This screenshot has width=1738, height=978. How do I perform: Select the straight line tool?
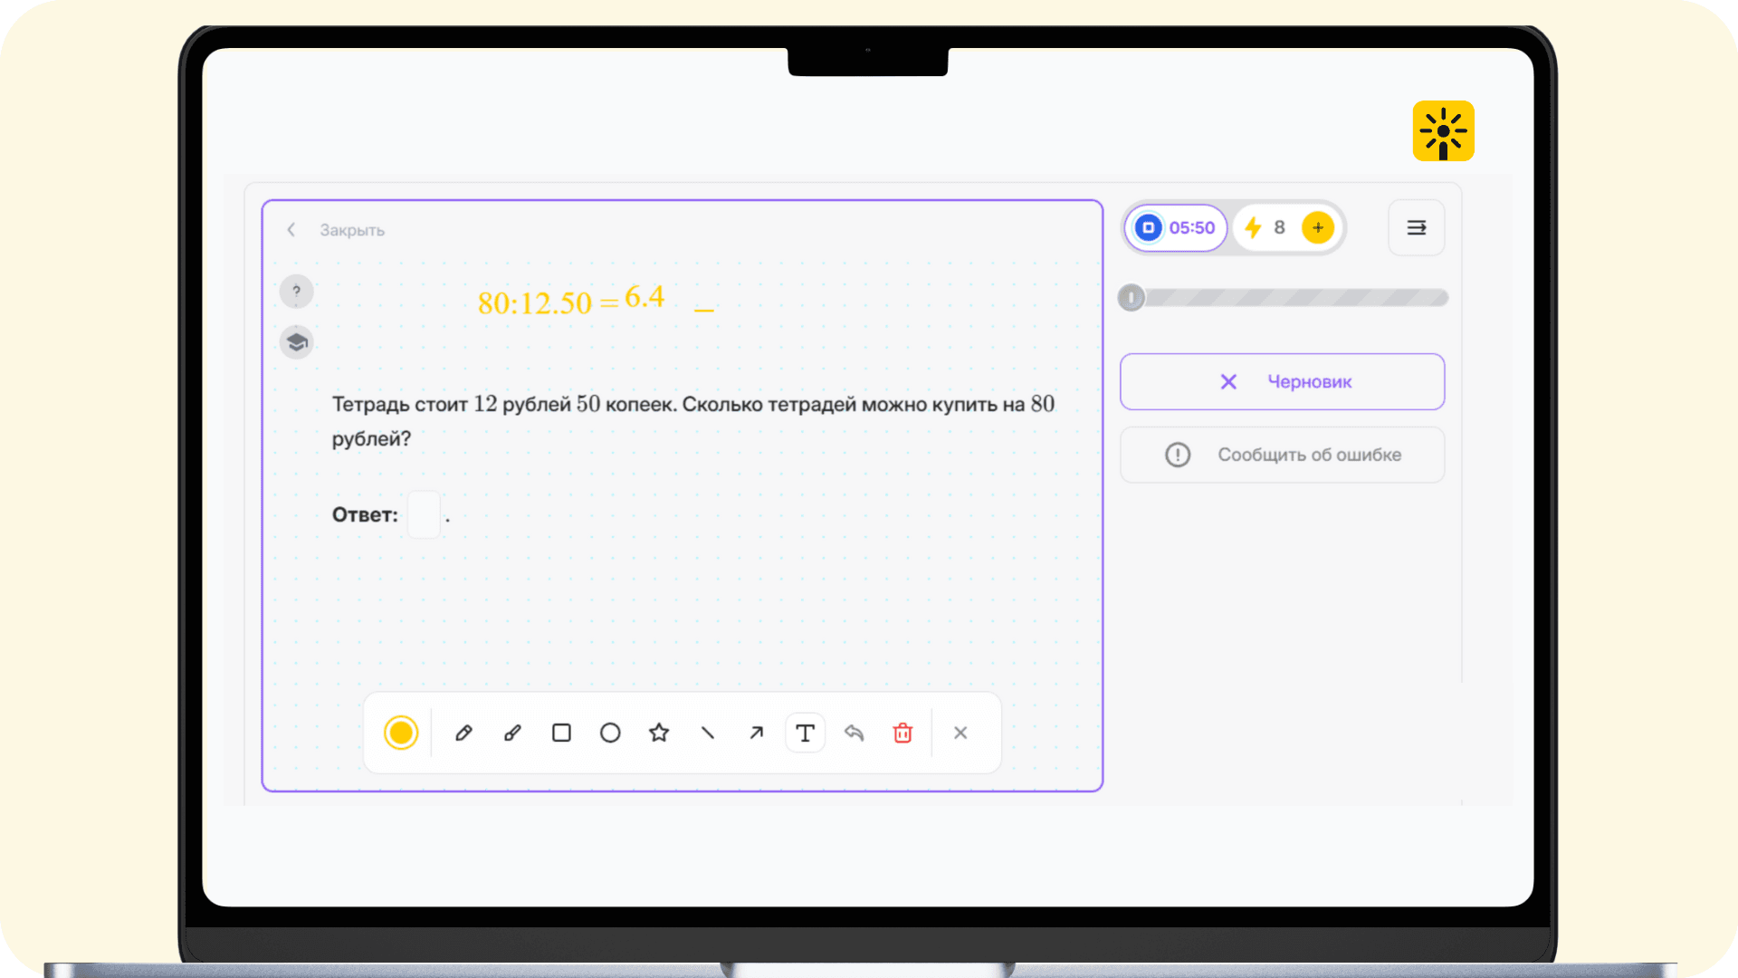(x=708, y=733)
